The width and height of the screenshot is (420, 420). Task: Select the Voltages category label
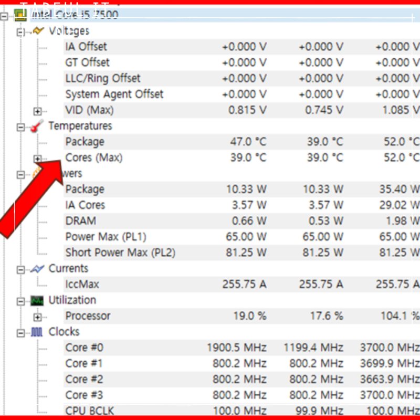[69, 31]
